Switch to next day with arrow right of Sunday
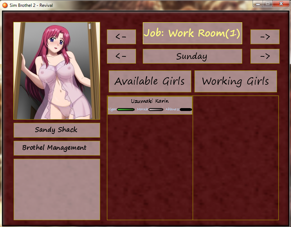The width and height of the screenshot is (291, 227). pos(265,56)
